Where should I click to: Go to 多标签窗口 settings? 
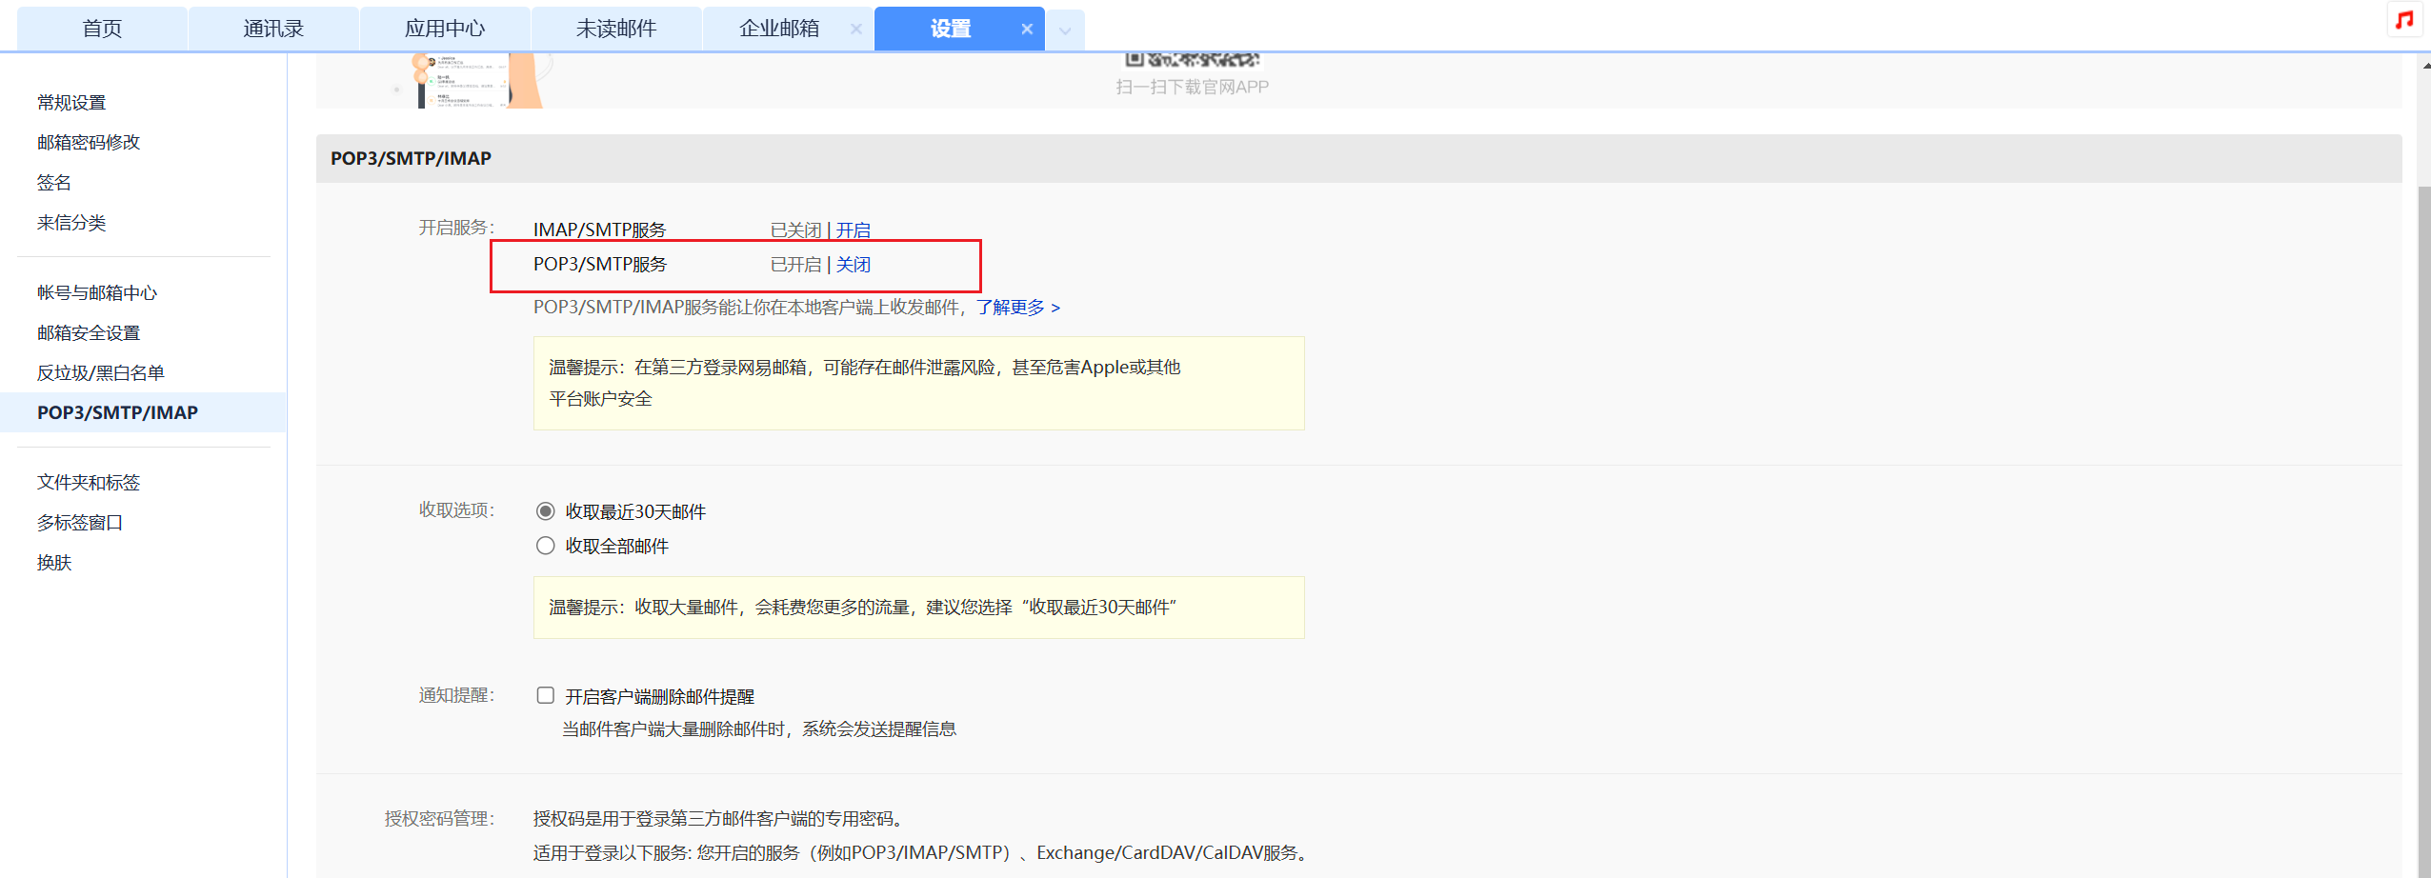(x=80, y=522)
